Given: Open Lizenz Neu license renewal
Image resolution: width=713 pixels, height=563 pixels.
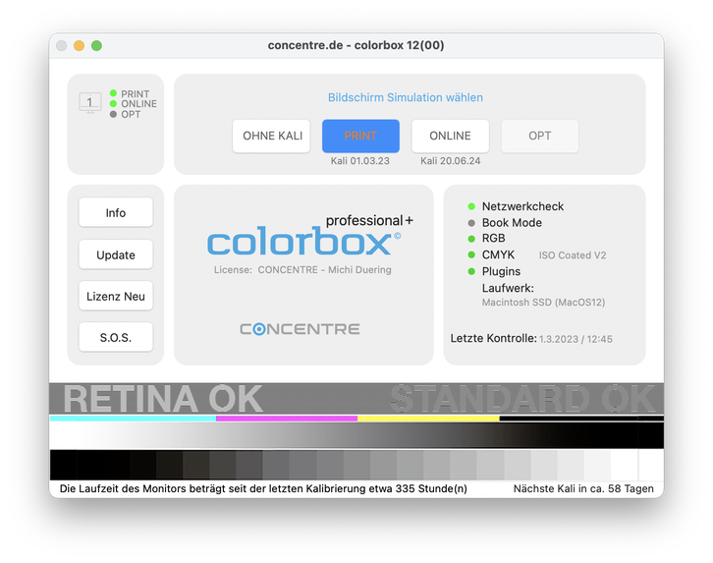Looking at the screenshot, I should point(116,296).
